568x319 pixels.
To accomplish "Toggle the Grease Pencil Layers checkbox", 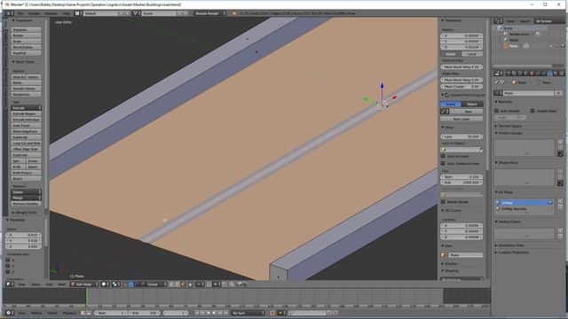I will pos(447,95).
